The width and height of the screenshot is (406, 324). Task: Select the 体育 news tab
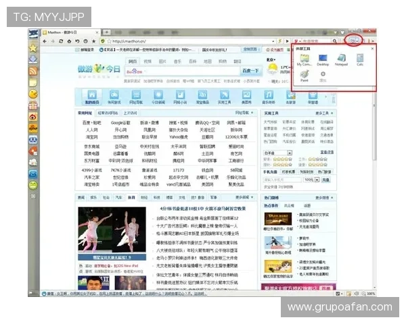(131, 197)
